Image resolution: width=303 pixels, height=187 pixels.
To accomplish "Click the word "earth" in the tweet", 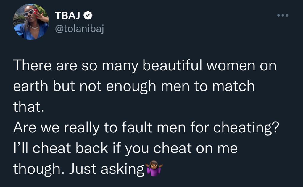I will coord(30,86).
